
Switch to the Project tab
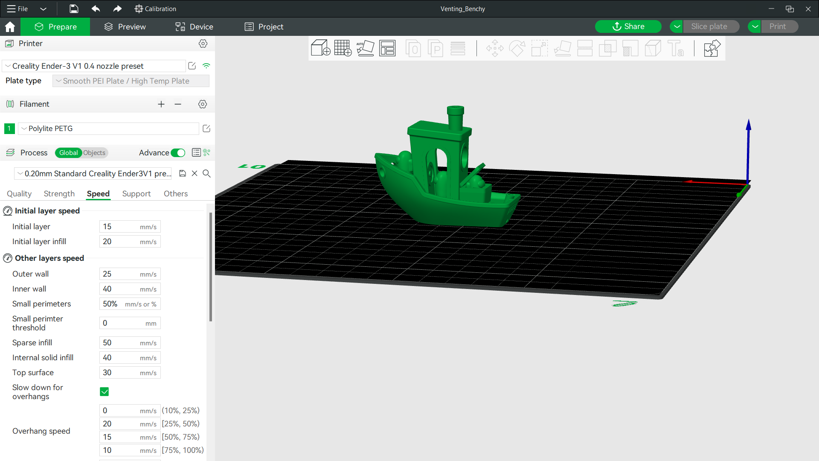click(x=264, y=26)
